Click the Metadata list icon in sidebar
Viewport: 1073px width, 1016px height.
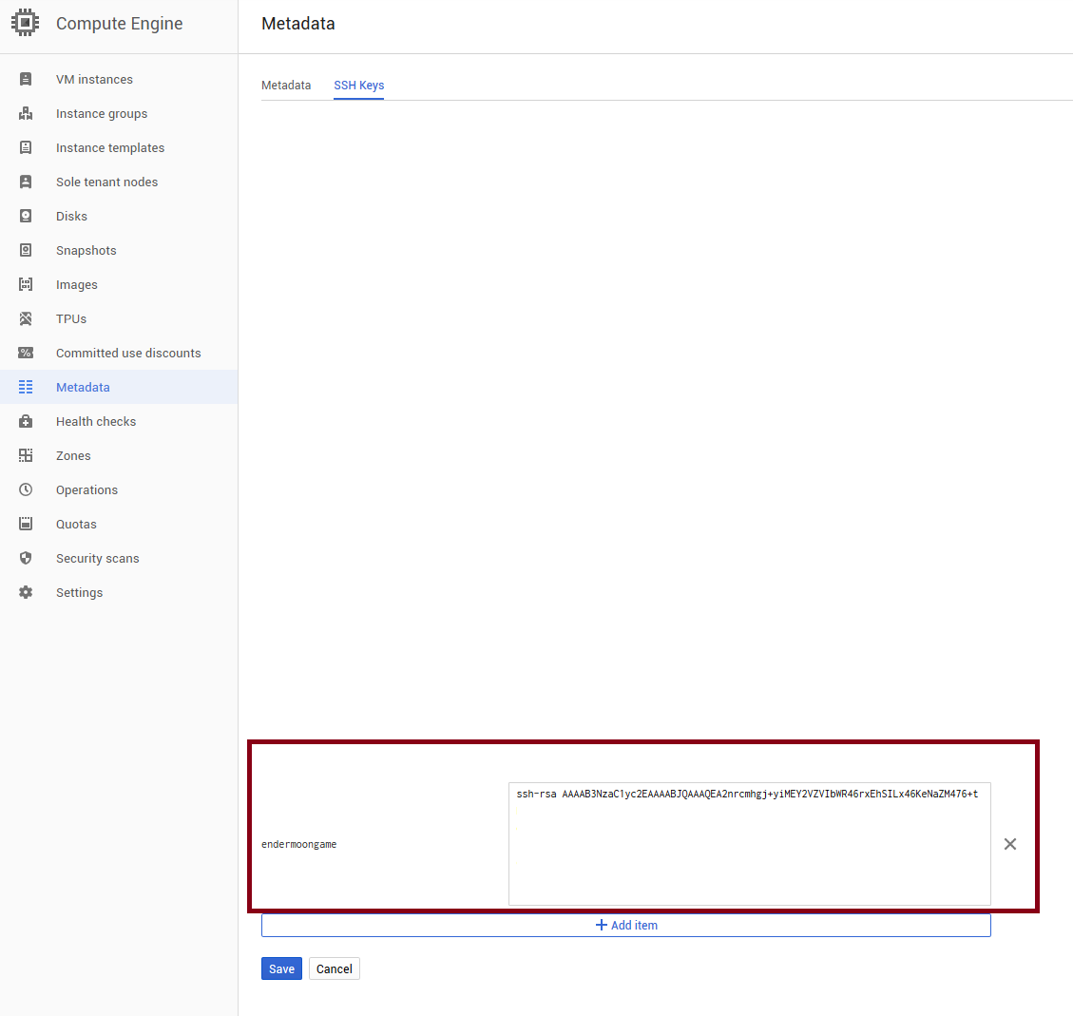click(x=26, y=387)
